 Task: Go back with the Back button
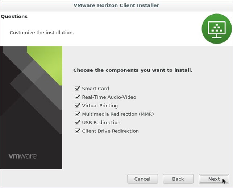coord(178,179)
